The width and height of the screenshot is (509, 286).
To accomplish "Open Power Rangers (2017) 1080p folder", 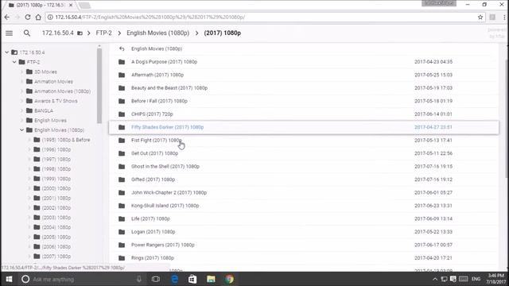I will pyautogui.click(x=162, y=245).
